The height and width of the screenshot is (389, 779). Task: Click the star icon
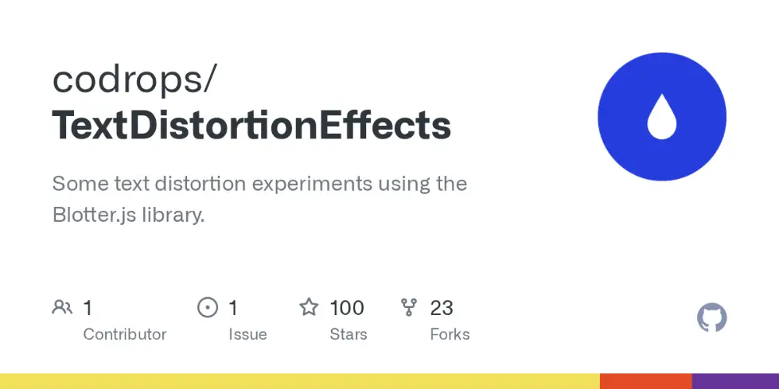pos(308,307)
